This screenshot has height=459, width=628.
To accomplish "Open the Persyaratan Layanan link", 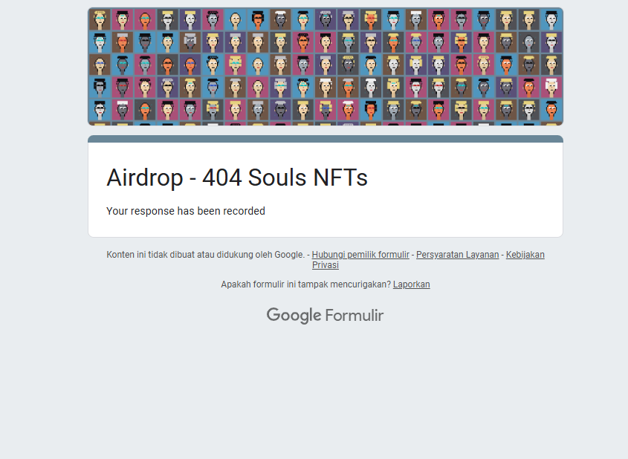I will (457, 255).
